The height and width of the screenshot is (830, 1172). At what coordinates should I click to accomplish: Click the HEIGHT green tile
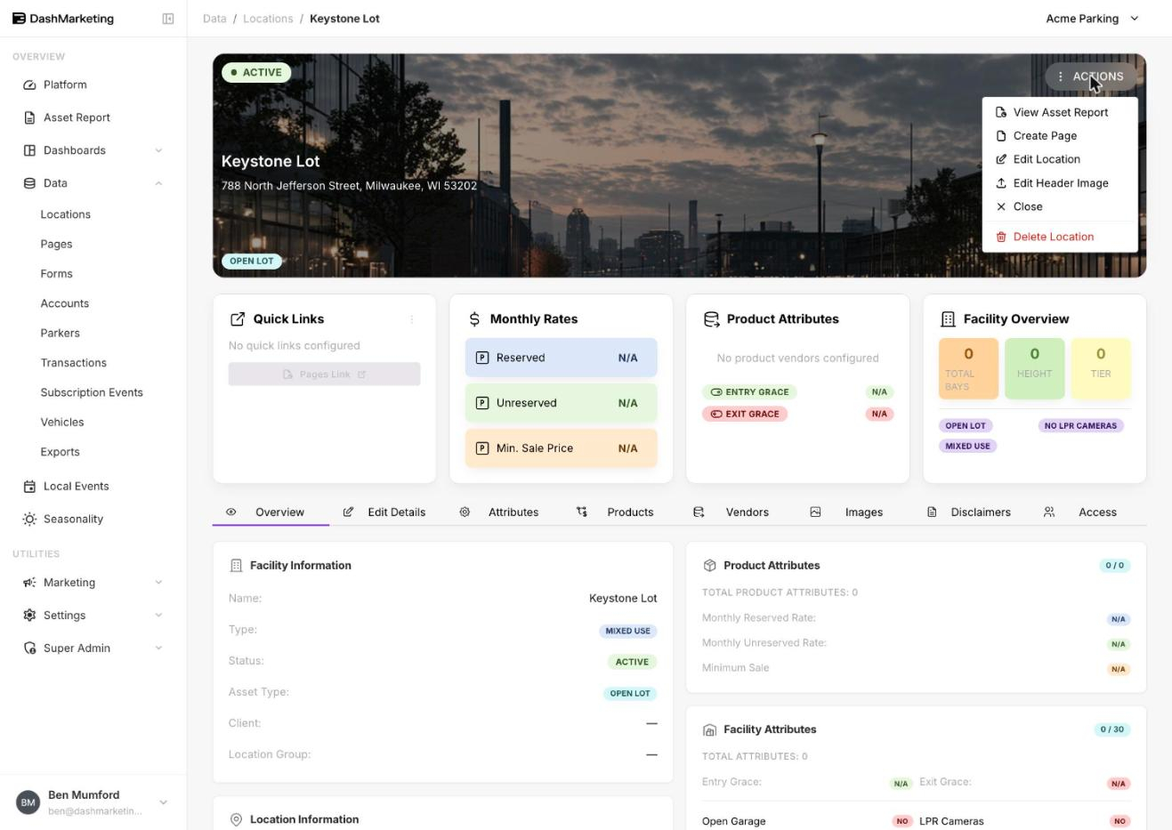point(1035,368)
